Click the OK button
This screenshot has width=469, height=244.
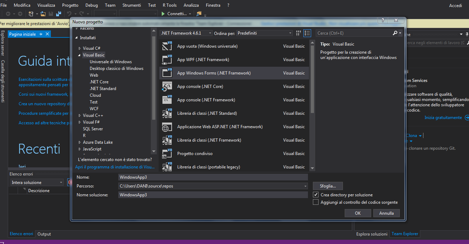point(358,213)
